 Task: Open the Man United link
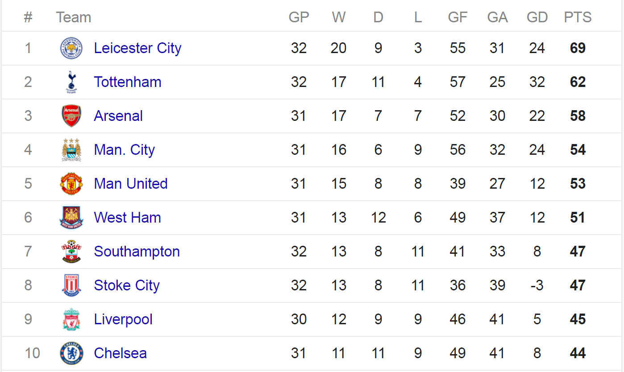tap(131, 184)
